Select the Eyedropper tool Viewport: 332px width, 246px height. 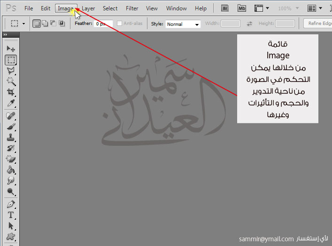(x=11, y=103)
